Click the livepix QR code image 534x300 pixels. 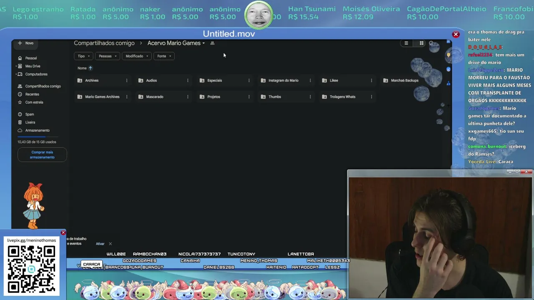[x=31, y=269]
